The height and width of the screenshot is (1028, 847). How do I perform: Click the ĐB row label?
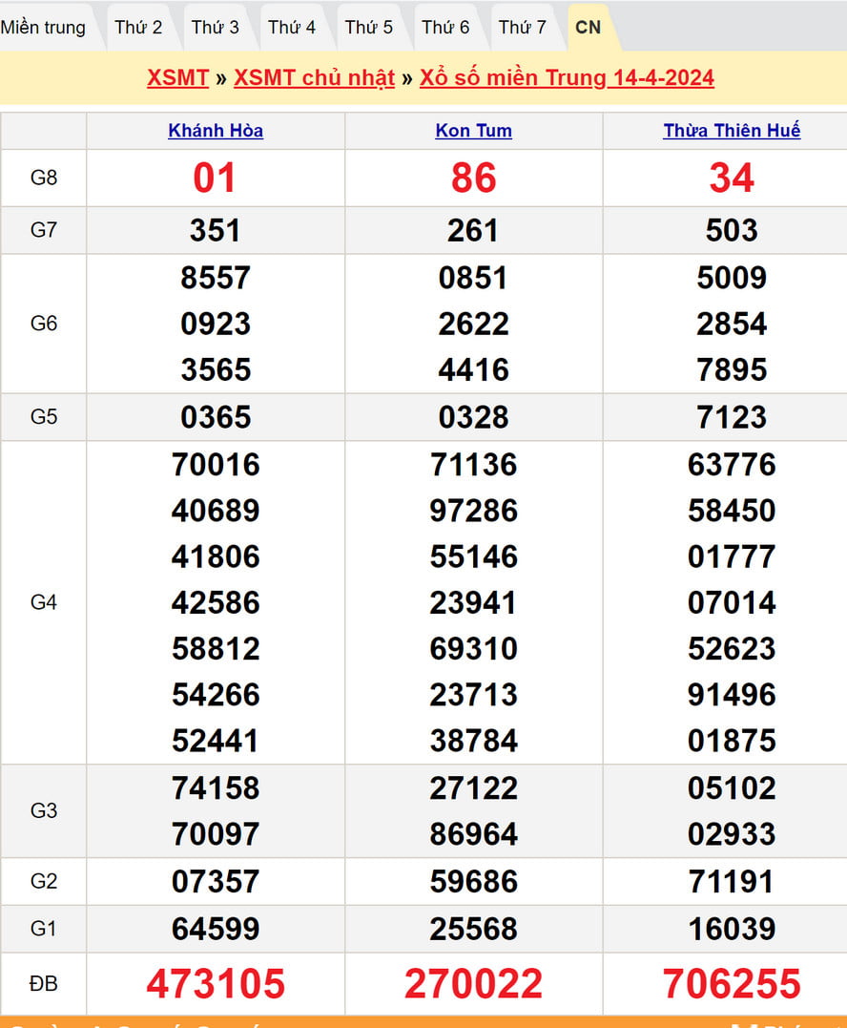[44, 984]
